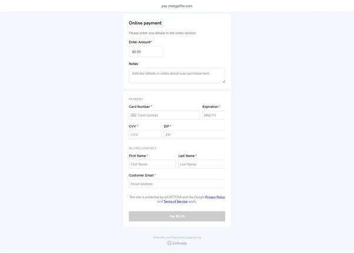The image size is (354, 253).
Task: Click the Notes resize handle corner
Action: click(223, 82)
